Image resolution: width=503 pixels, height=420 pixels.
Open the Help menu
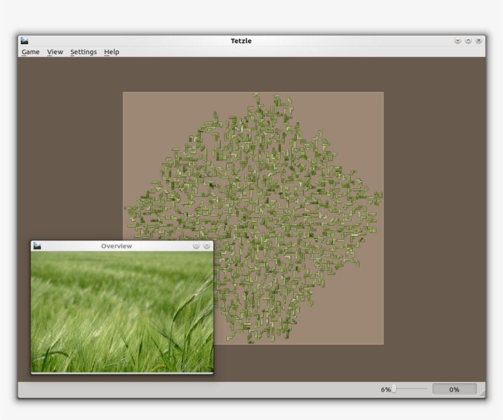[112, 53]
